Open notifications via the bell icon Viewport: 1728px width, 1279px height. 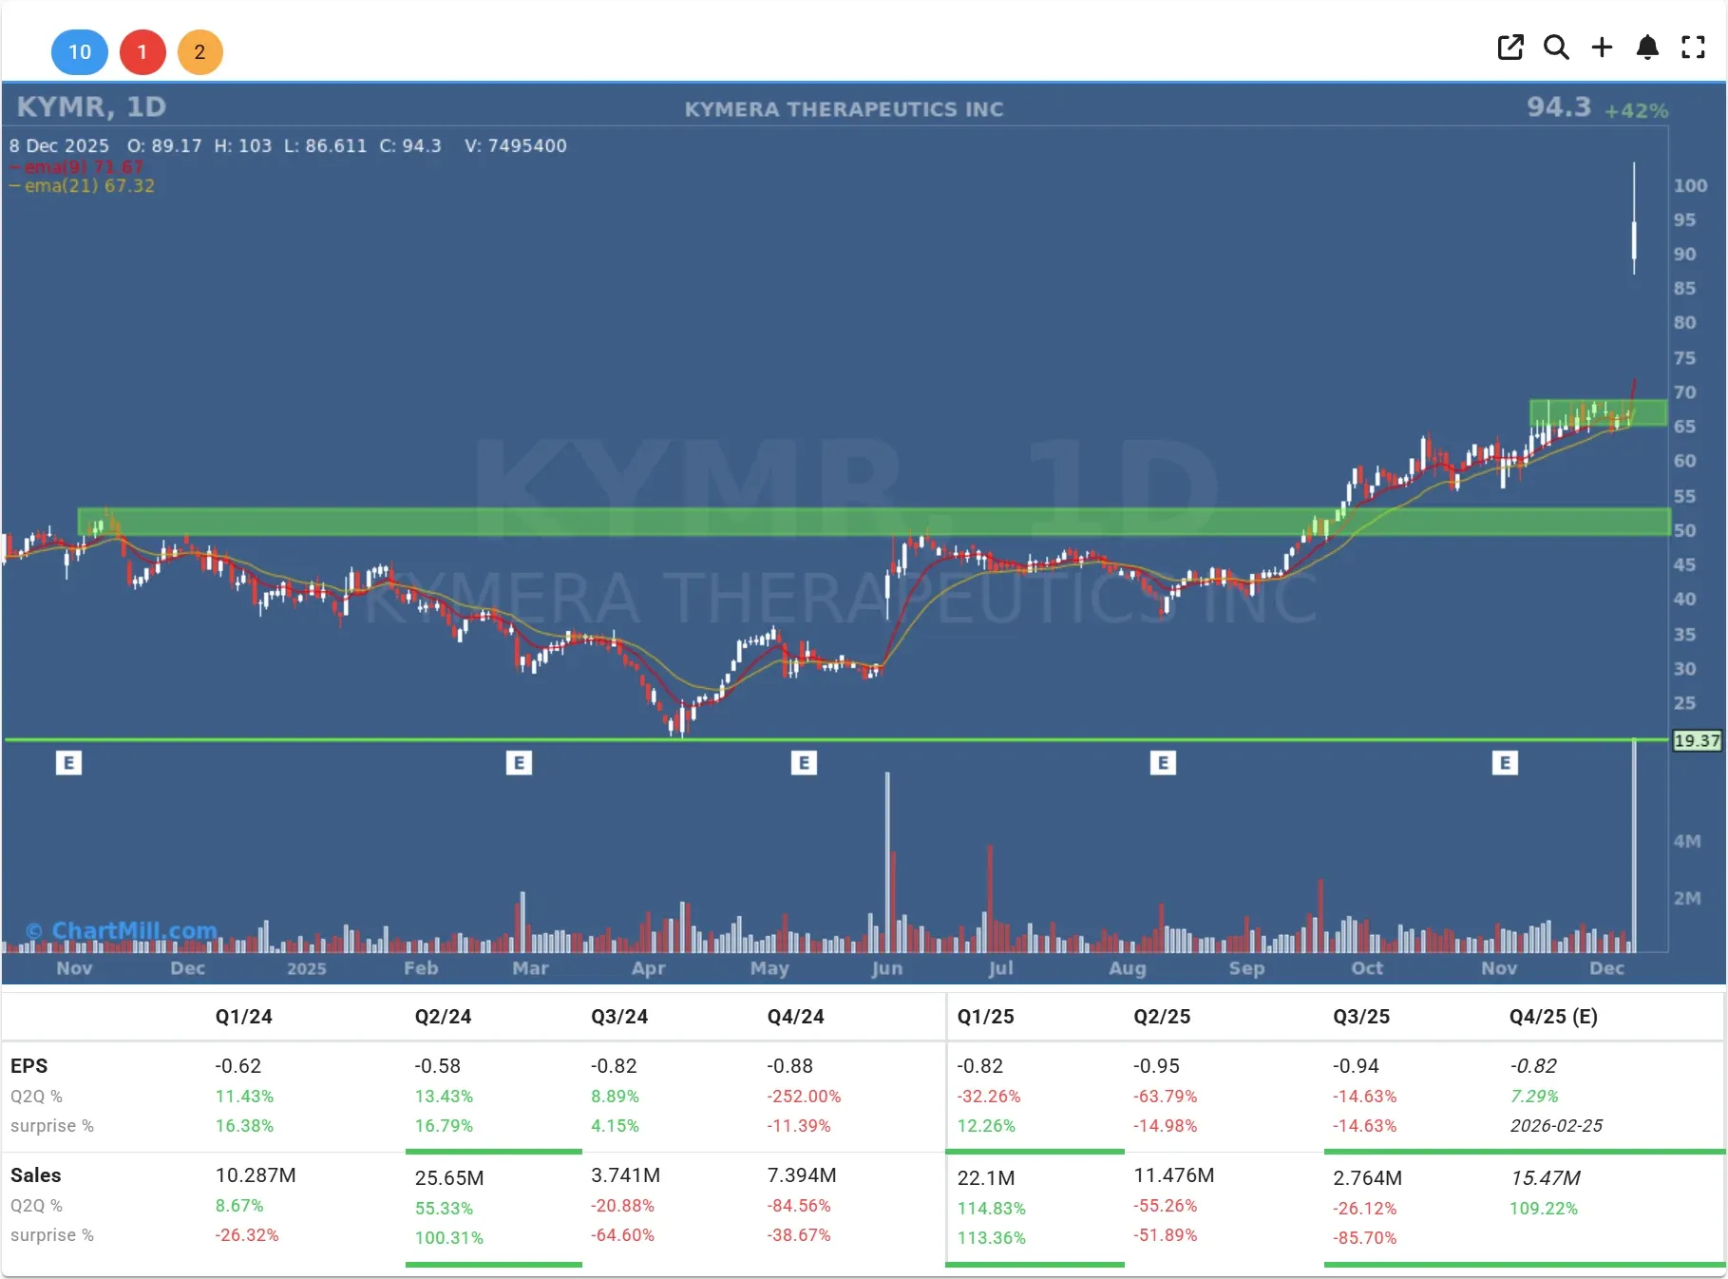tap(1648, 47)
